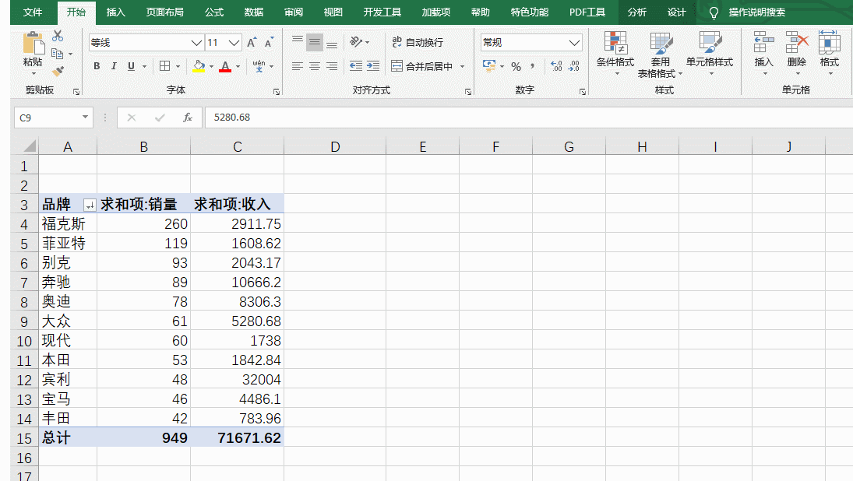The height and width of the screenshot is (481, 853).
Task: Align cell text to the left
Action: pos(297,66)
